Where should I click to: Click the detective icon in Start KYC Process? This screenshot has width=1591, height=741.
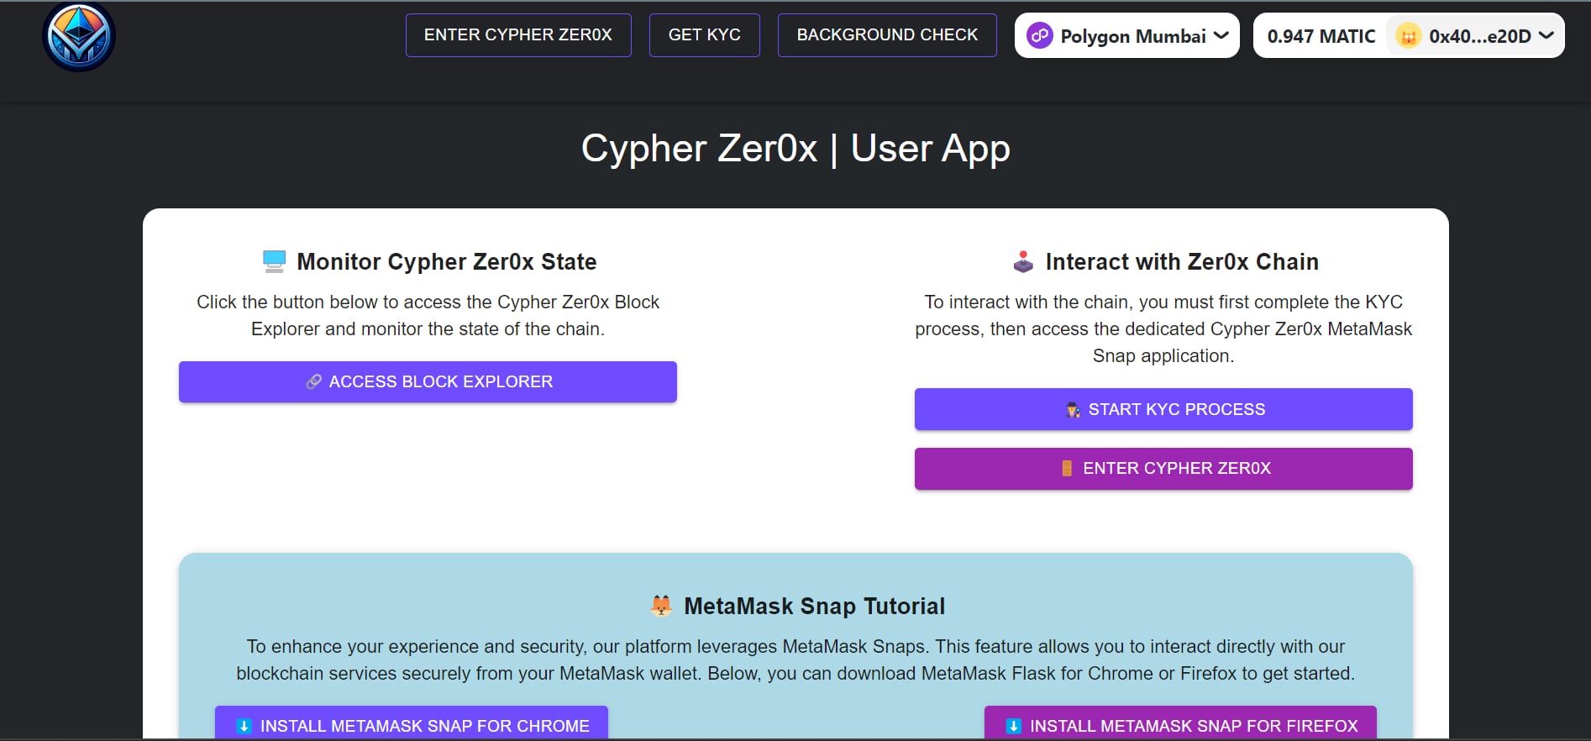(1073, 410)
